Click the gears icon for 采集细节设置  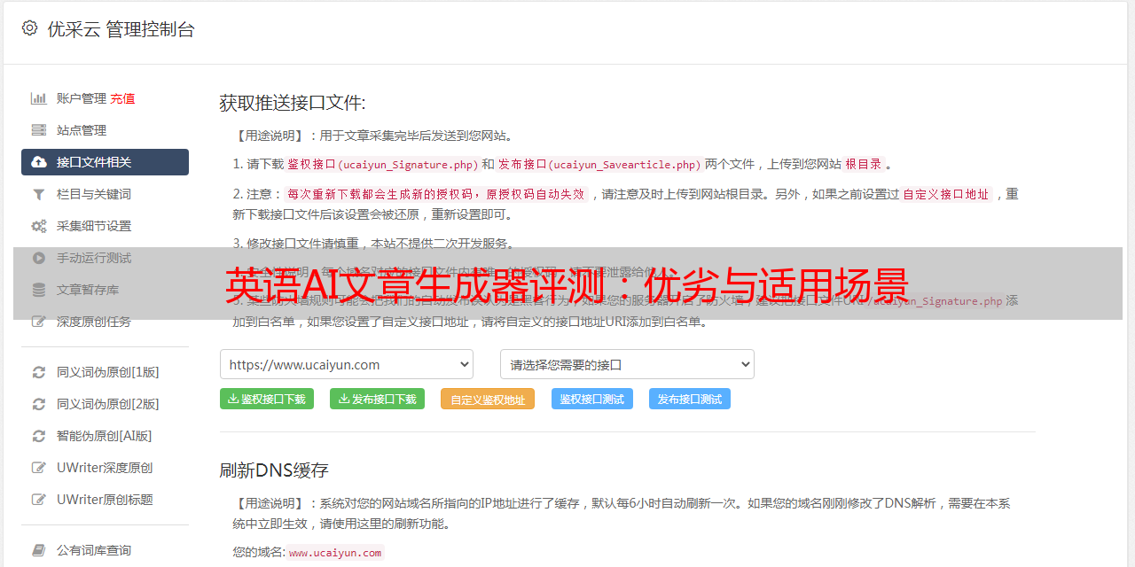(39, 226)
